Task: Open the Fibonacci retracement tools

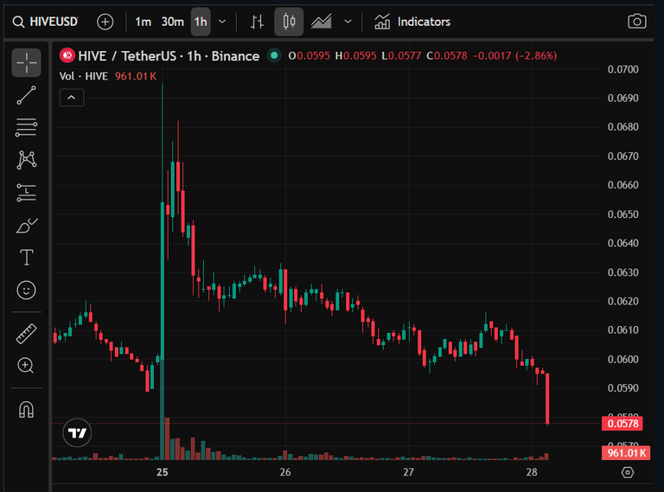Action: pyautogui.click(x=26, y=127)
